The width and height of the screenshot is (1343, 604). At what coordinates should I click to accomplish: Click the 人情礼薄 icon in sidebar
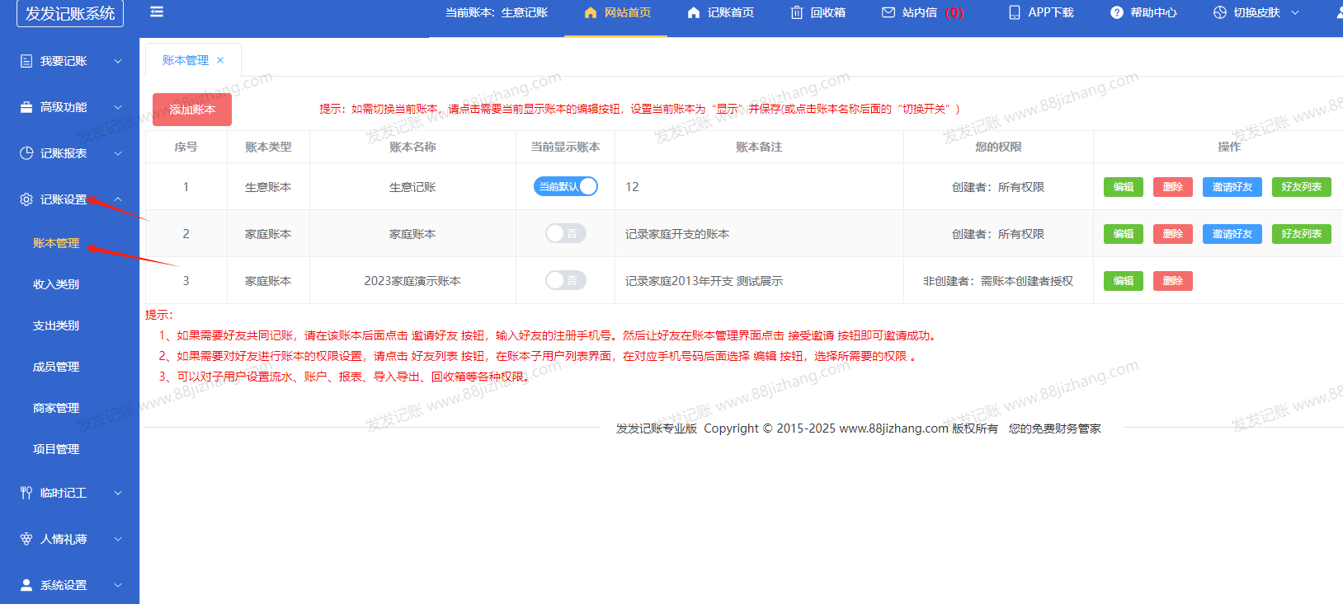coord(26,539)
